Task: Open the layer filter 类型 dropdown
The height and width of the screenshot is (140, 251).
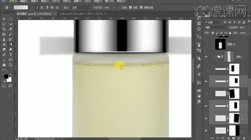Action: click(212, 22)
